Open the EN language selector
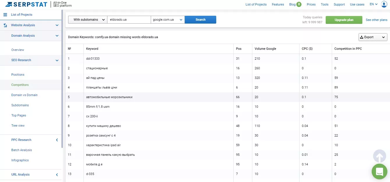390x182 pixels. pos(373,4)
